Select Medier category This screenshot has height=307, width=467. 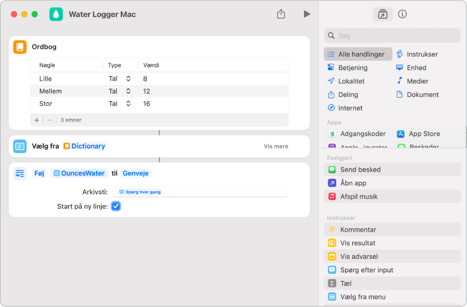pyautogui.click(x=412, y=81)
